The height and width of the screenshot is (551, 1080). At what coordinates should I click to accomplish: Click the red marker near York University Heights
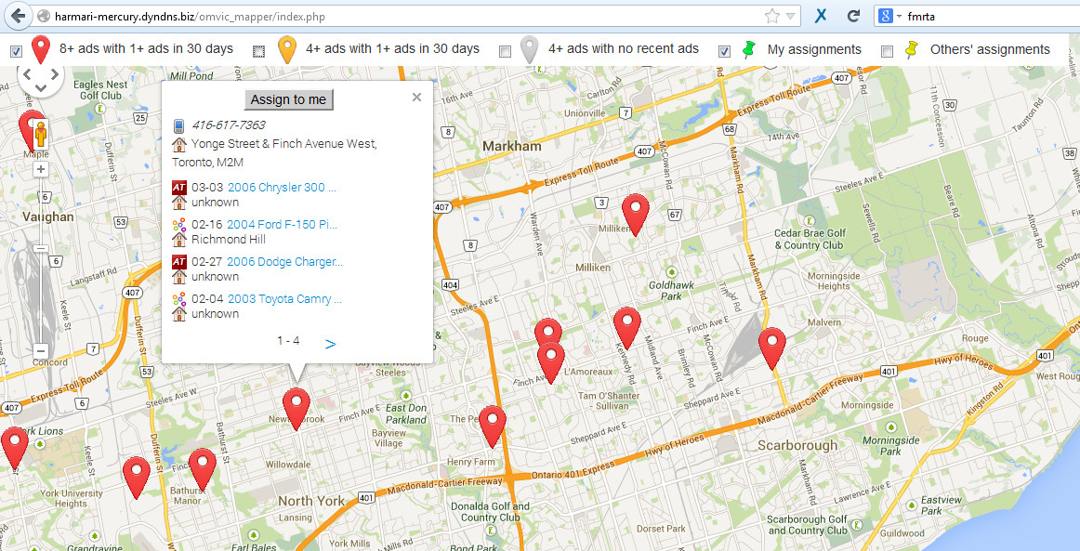pos(137,478)
